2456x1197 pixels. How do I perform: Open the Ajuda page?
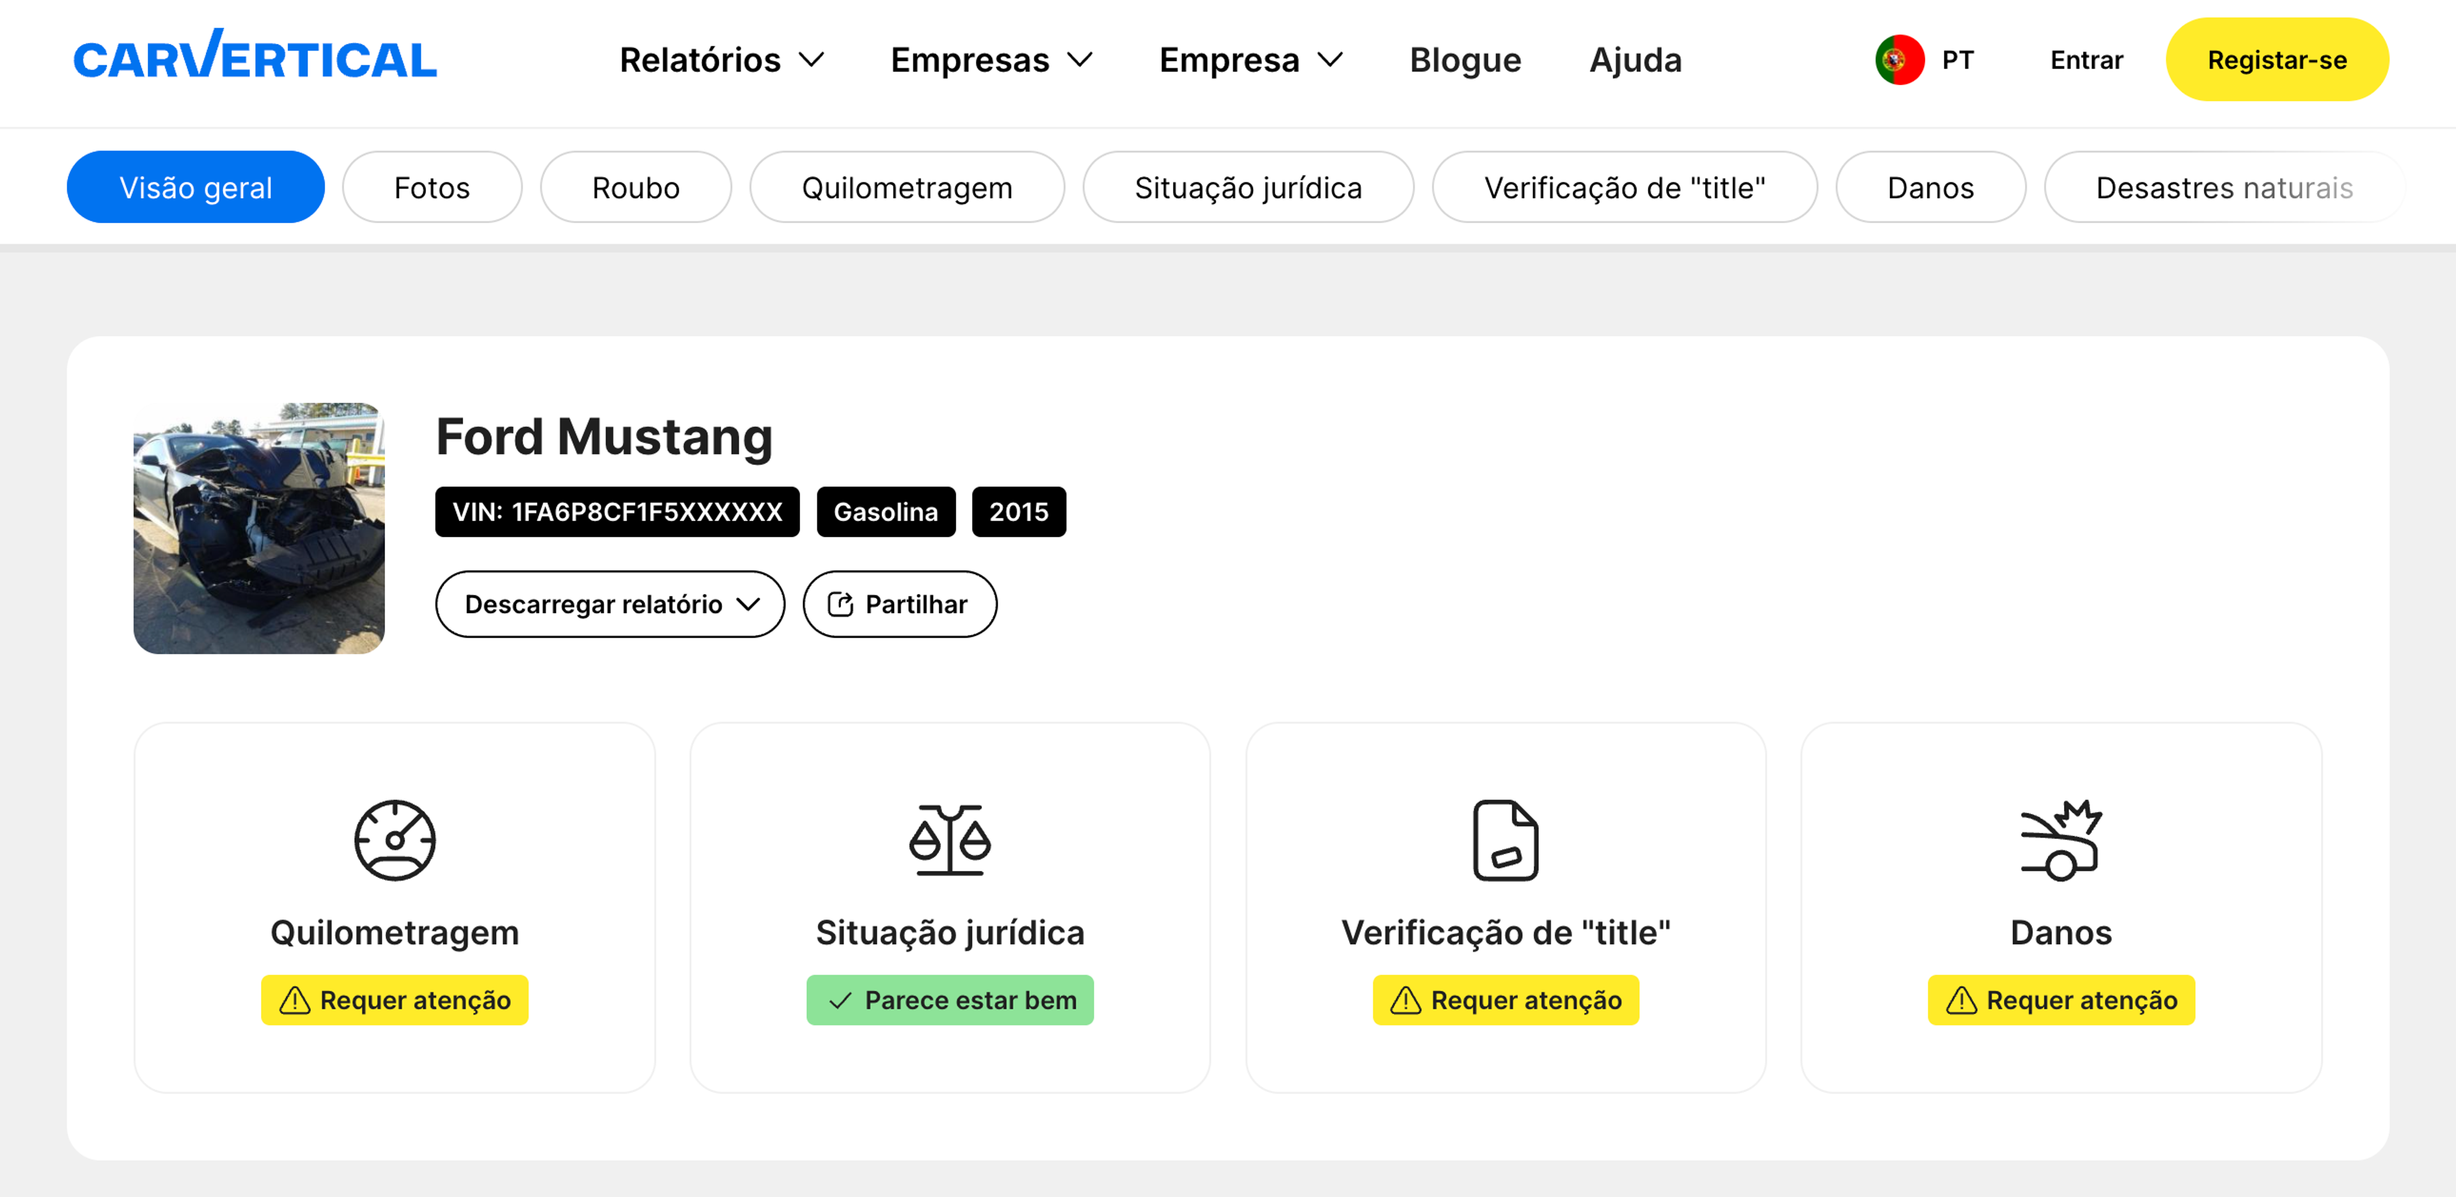[x=1635, y=60]
